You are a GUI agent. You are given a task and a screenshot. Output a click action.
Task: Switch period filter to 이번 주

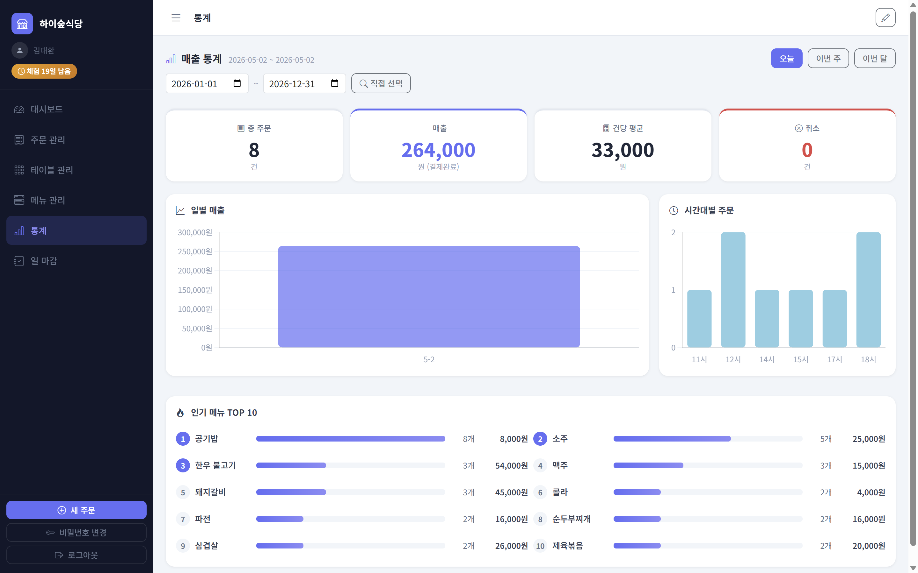(x=828, y=58)
